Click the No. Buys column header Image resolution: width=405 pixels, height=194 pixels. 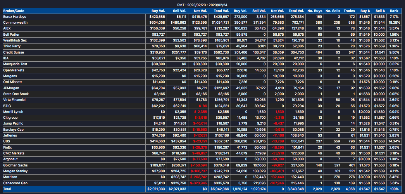click(315, 11)
